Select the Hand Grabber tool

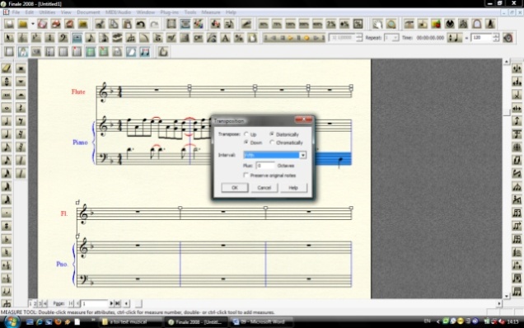click(x=377, y=24)
